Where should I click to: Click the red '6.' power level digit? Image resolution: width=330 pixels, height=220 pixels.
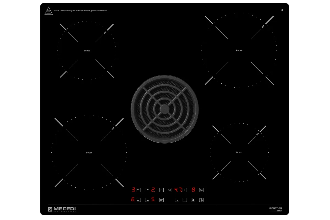tap(133, 200)
